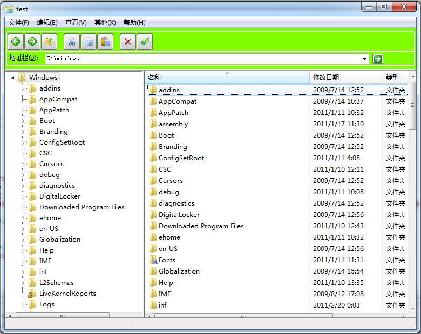
Task: Select diagnostics in the folder tree
Action: pos(57,186)
